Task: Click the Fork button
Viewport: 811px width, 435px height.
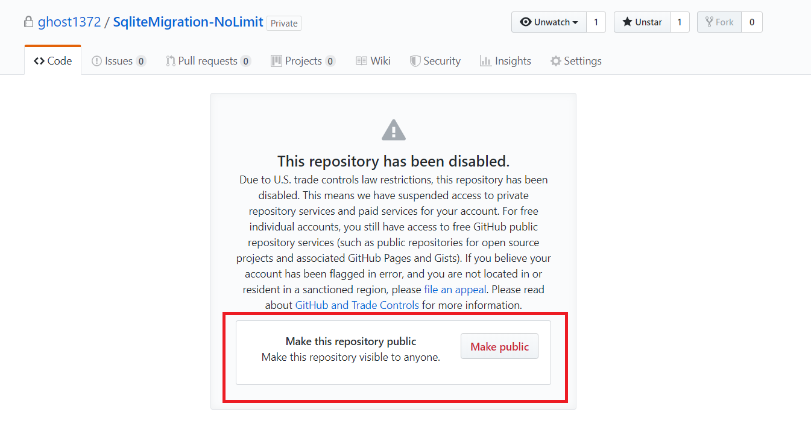Action: tap(719, 22)
